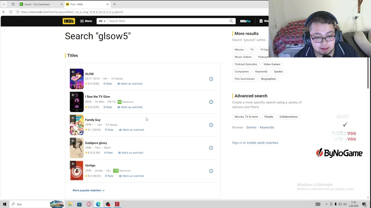Image resolution: width=371 pixels, height=208 pixels.
Task: Click the Family Guy title
Action: click(x=93, y=120)
